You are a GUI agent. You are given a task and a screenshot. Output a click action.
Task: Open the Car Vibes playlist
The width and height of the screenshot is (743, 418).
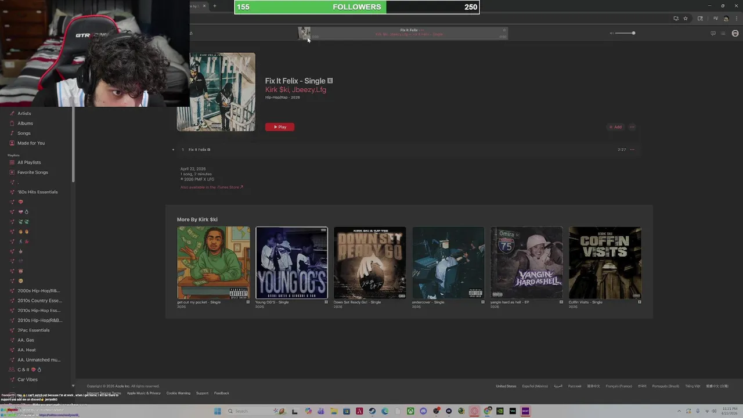point(27,380)
